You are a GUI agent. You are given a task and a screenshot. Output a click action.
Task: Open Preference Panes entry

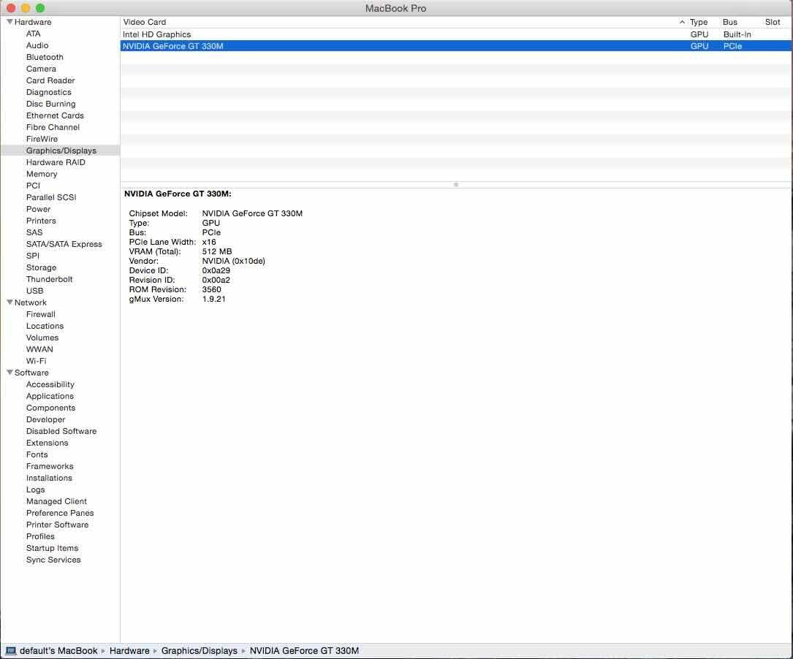(60, 513)
